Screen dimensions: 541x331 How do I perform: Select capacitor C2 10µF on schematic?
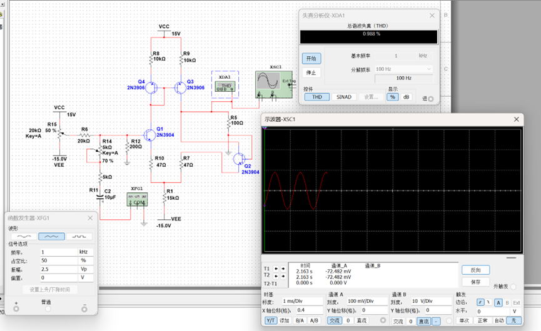click(x=100, y=197)
